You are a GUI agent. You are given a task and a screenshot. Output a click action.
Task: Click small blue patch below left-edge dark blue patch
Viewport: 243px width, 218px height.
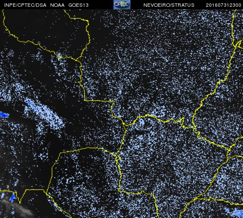(16, 124)
